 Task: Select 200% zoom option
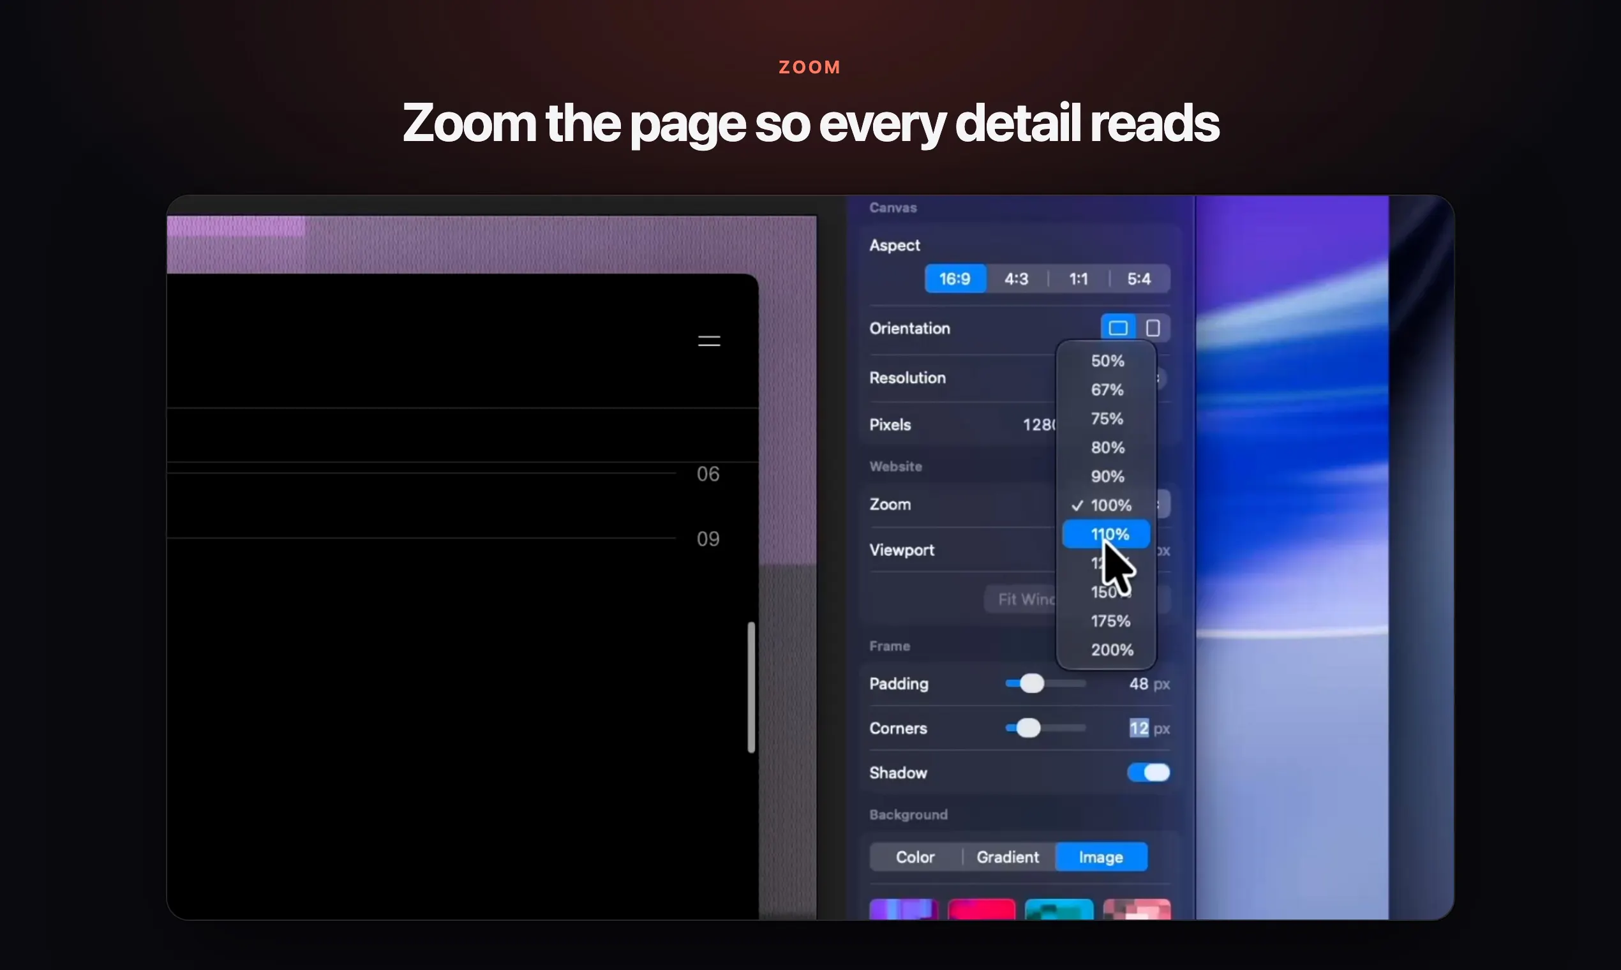[x=1107, y=650]
